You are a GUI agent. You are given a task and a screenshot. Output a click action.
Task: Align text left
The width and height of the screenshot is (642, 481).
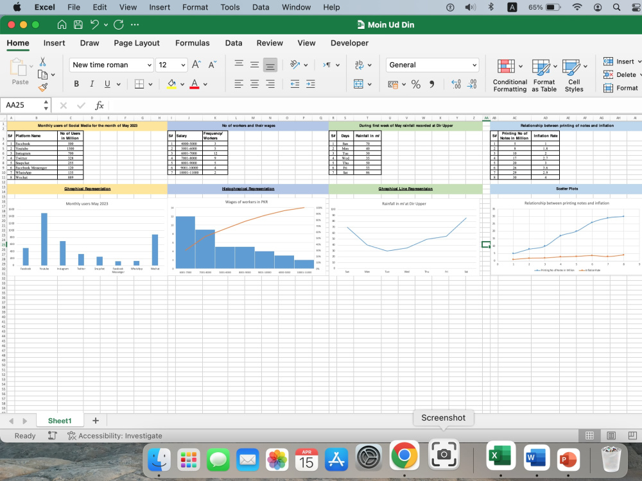(x=239, y=84)
